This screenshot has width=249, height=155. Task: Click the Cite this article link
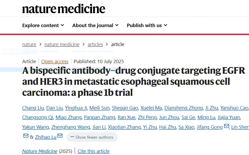coord(93,151)
